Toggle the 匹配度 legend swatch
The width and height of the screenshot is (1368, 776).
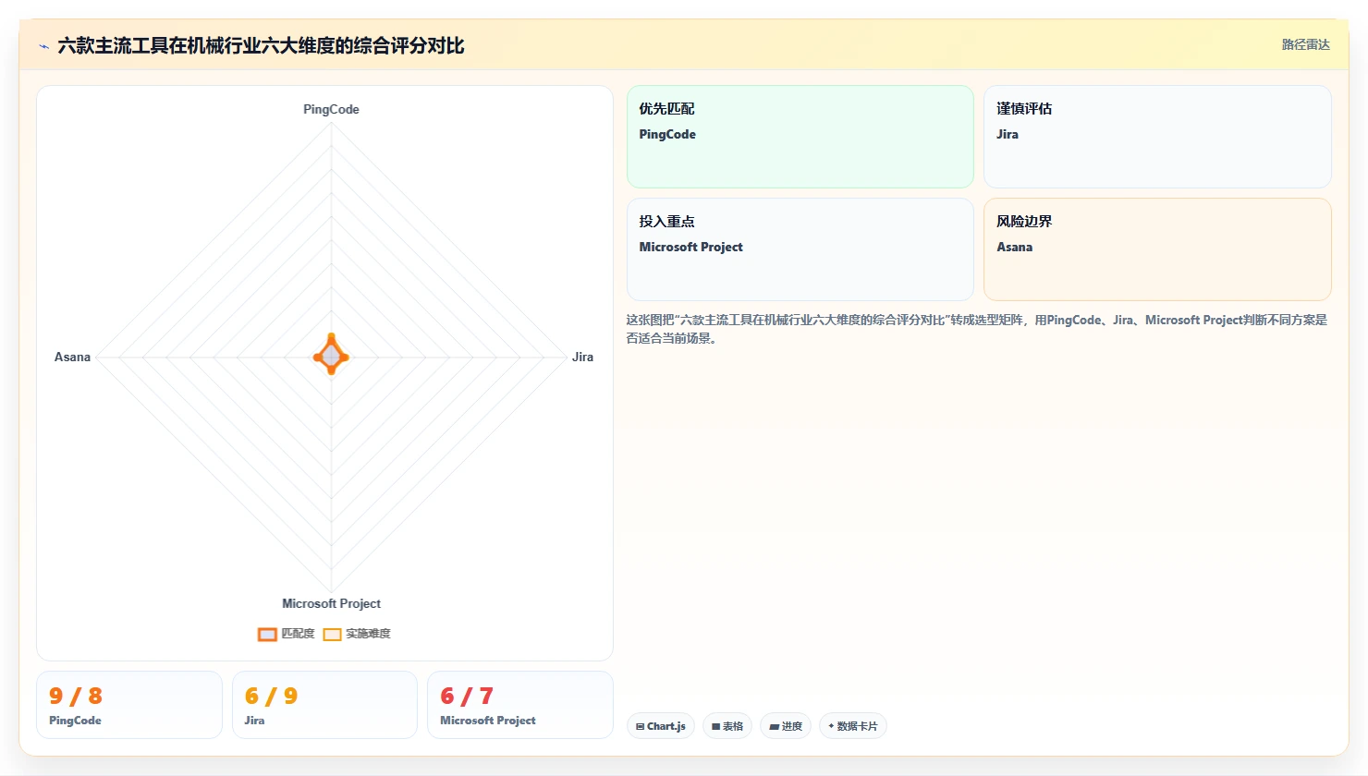[267, 634]
